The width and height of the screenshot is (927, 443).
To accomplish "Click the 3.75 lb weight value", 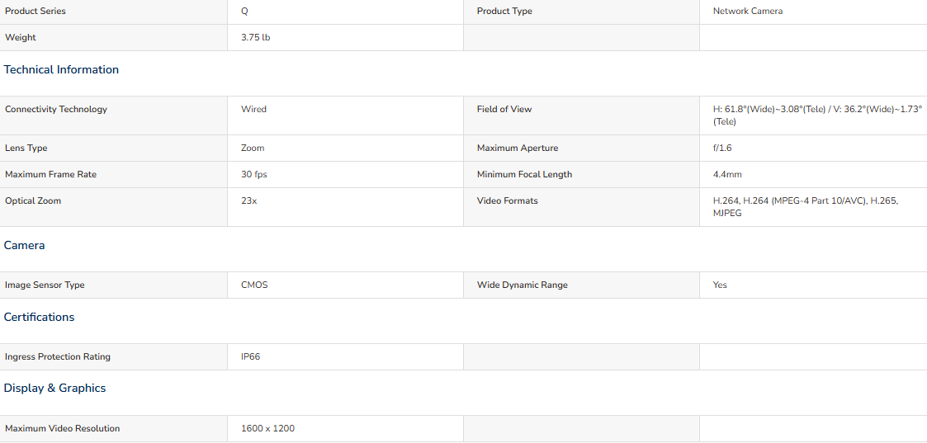I will pyautogui.click(x=256, y=37).
